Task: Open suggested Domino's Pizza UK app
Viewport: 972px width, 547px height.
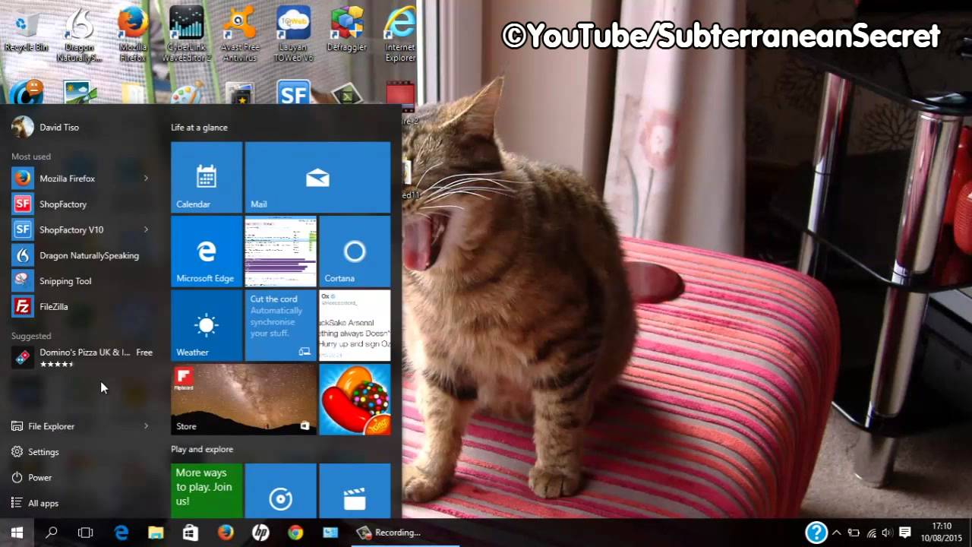Action: pos(80,357)
